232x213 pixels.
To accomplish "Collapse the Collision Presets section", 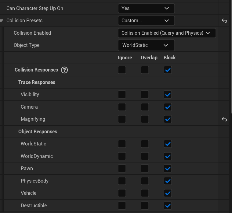I will pyautogui.click(x=2, y=21).
